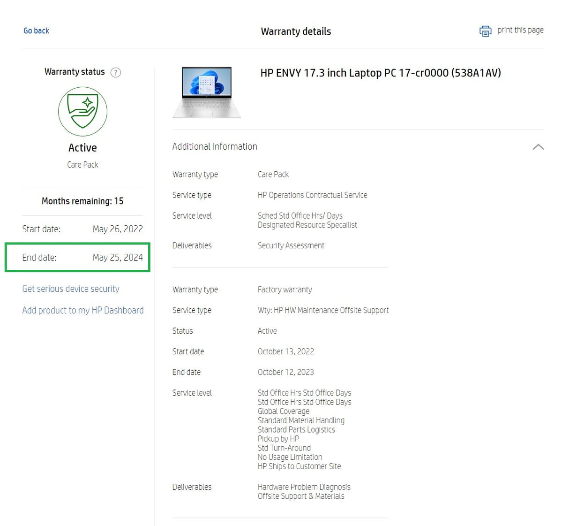Click the Additional Information header text

point(215,146)
